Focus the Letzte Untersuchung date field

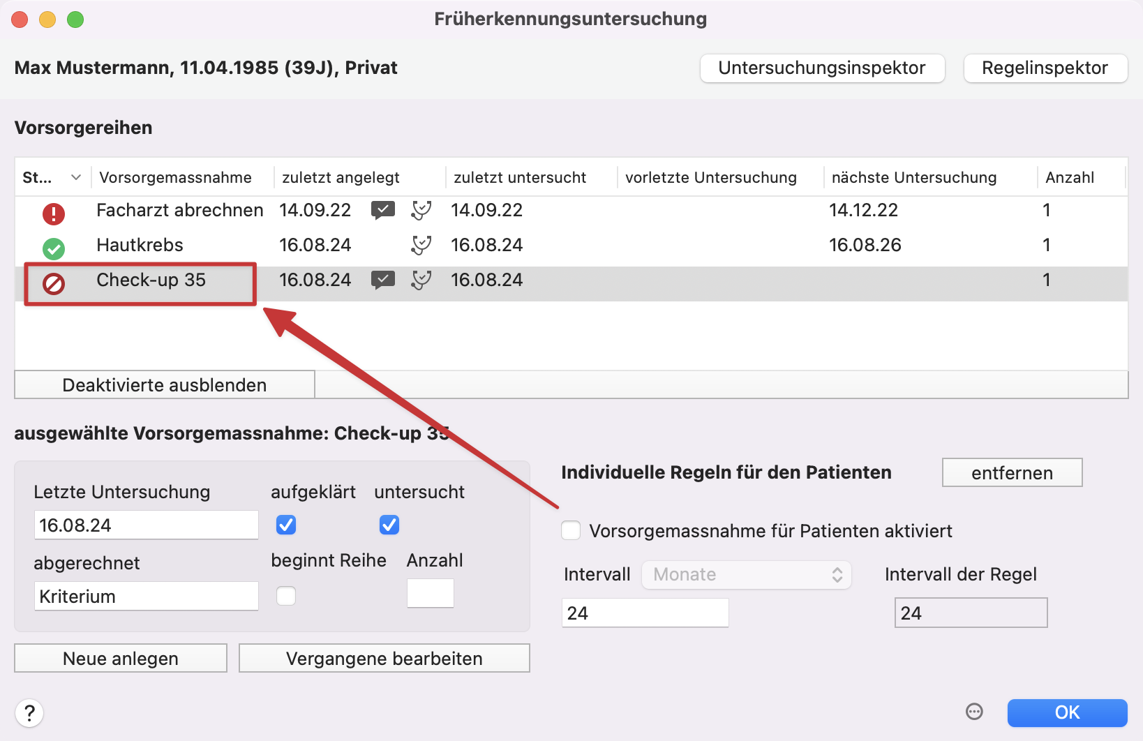tap(146, 525)
